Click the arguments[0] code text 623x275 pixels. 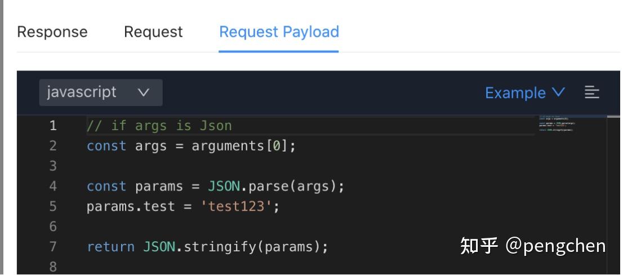(243, 146)
